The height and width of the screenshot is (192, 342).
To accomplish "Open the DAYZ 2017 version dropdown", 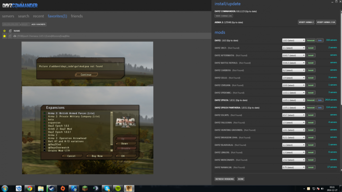I will 294,48.
